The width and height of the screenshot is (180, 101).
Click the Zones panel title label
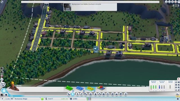(19, 86)
